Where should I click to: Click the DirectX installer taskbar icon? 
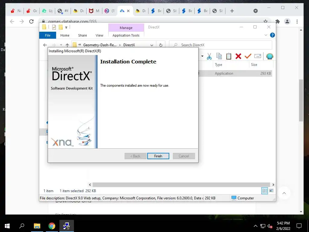[67, 226]
